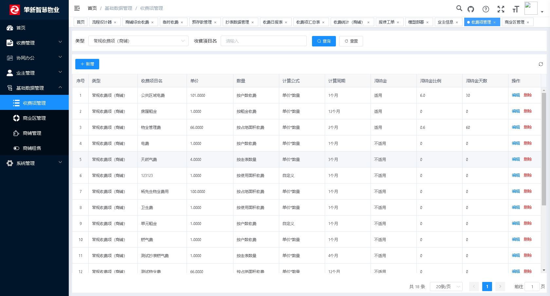Go to 首页 via the sidebar icon
550x296 pixels.
pyautogui.click(x=20, y=28)
